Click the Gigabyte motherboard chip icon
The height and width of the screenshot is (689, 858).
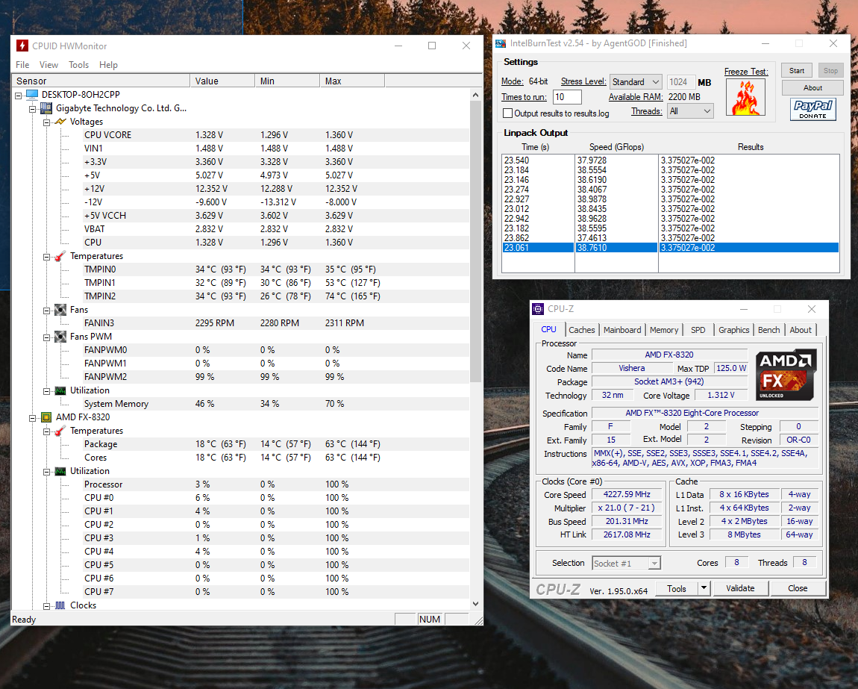click(x=46, y=108)
